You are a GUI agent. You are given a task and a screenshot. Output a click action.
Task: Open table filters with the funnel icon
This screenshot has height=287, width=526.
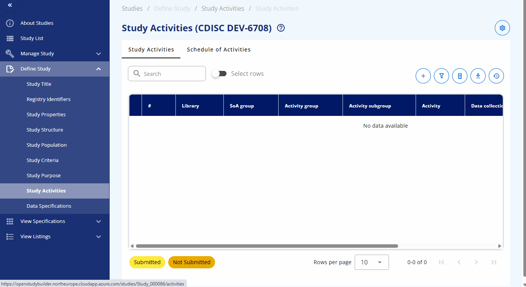[442, 76]
